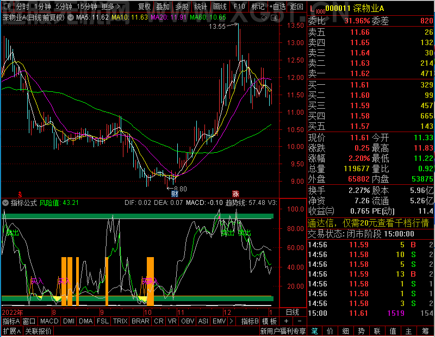Open the 日线 period selector
This screenshot has height=337, width=435.
(x=293, y=313)
